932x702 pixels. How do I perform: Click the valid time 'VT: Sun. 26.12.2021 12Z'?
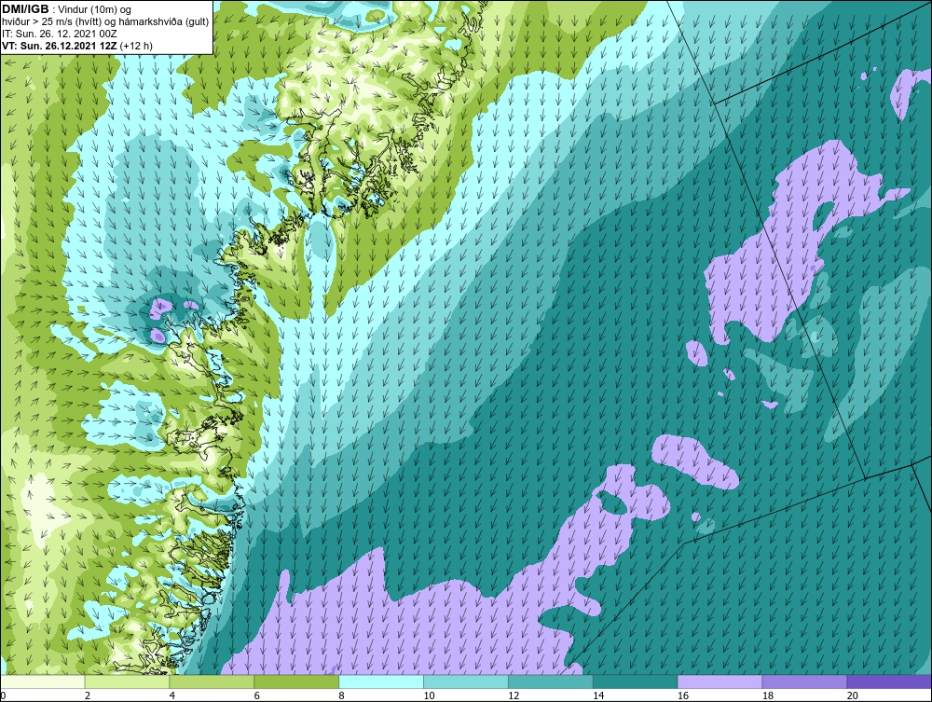[x=60, y=46]
